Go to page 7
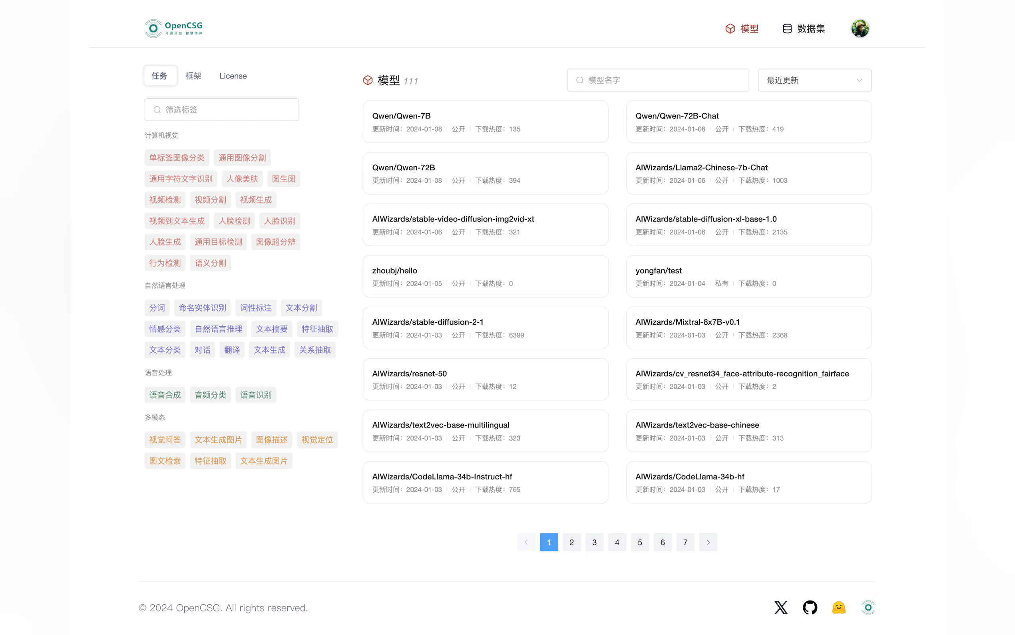 tap(685, 542)
